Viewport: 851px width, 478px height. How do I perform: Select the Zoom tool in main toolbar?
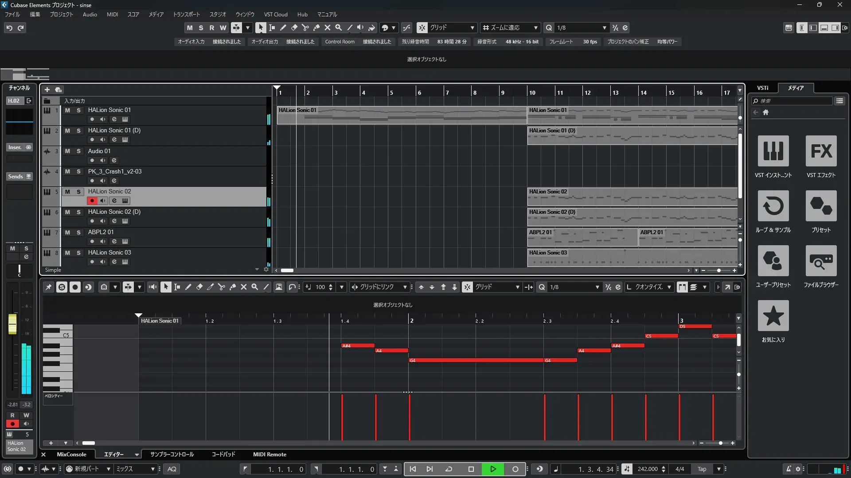coord(339,27)
